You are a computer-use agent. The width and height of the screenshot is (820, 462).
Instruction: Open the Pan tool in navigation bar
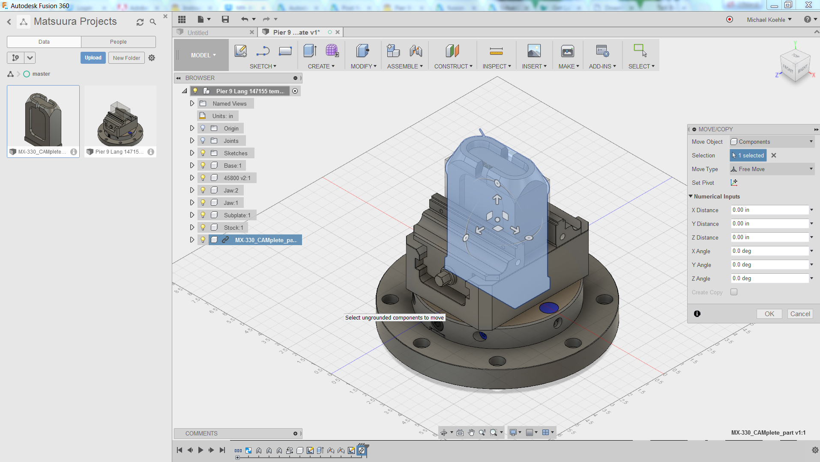point(471,432)
